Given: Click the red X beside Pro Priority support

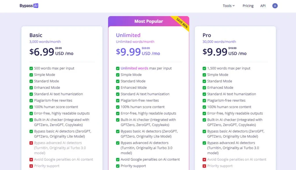Looking at the screenshot, I should click(x=204, y=166).
